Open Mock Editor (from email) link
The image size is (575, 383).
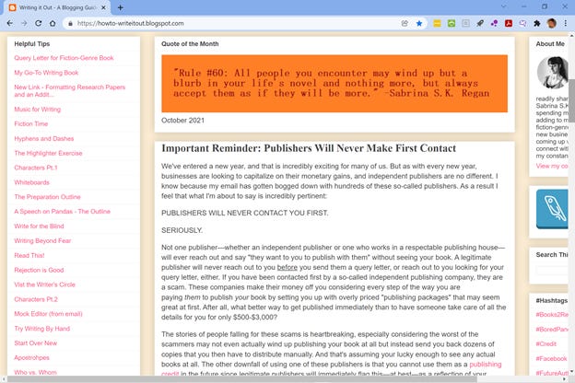(49, 314)
